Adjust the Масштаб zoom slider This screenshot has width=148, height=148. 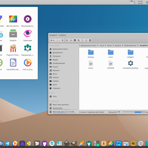tap(126, 112)
